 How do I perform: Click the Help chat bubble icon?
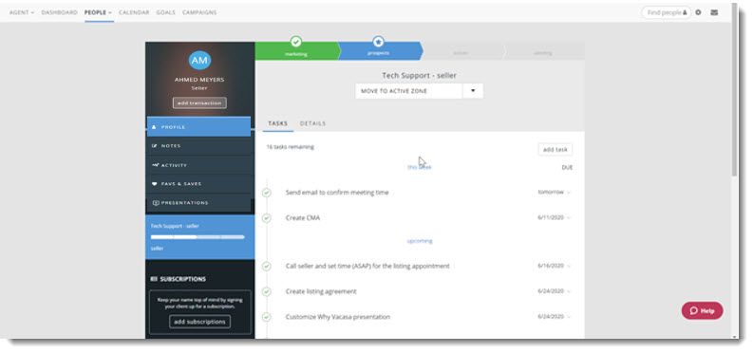(693, 310)
